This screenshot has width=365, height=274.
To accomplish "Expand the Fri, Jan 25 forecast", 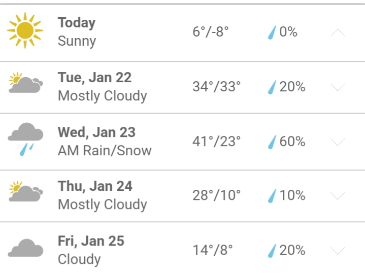I will point(338,250).
